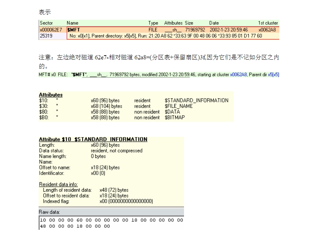Click non resident status in $DATA row
312x243 pixels.
pyautogui.click(x=147, y=112)
